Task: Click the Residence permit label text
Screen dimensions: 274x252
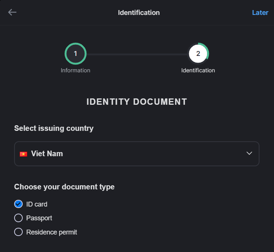Action: pyautogui.click(x=51, y=232)
